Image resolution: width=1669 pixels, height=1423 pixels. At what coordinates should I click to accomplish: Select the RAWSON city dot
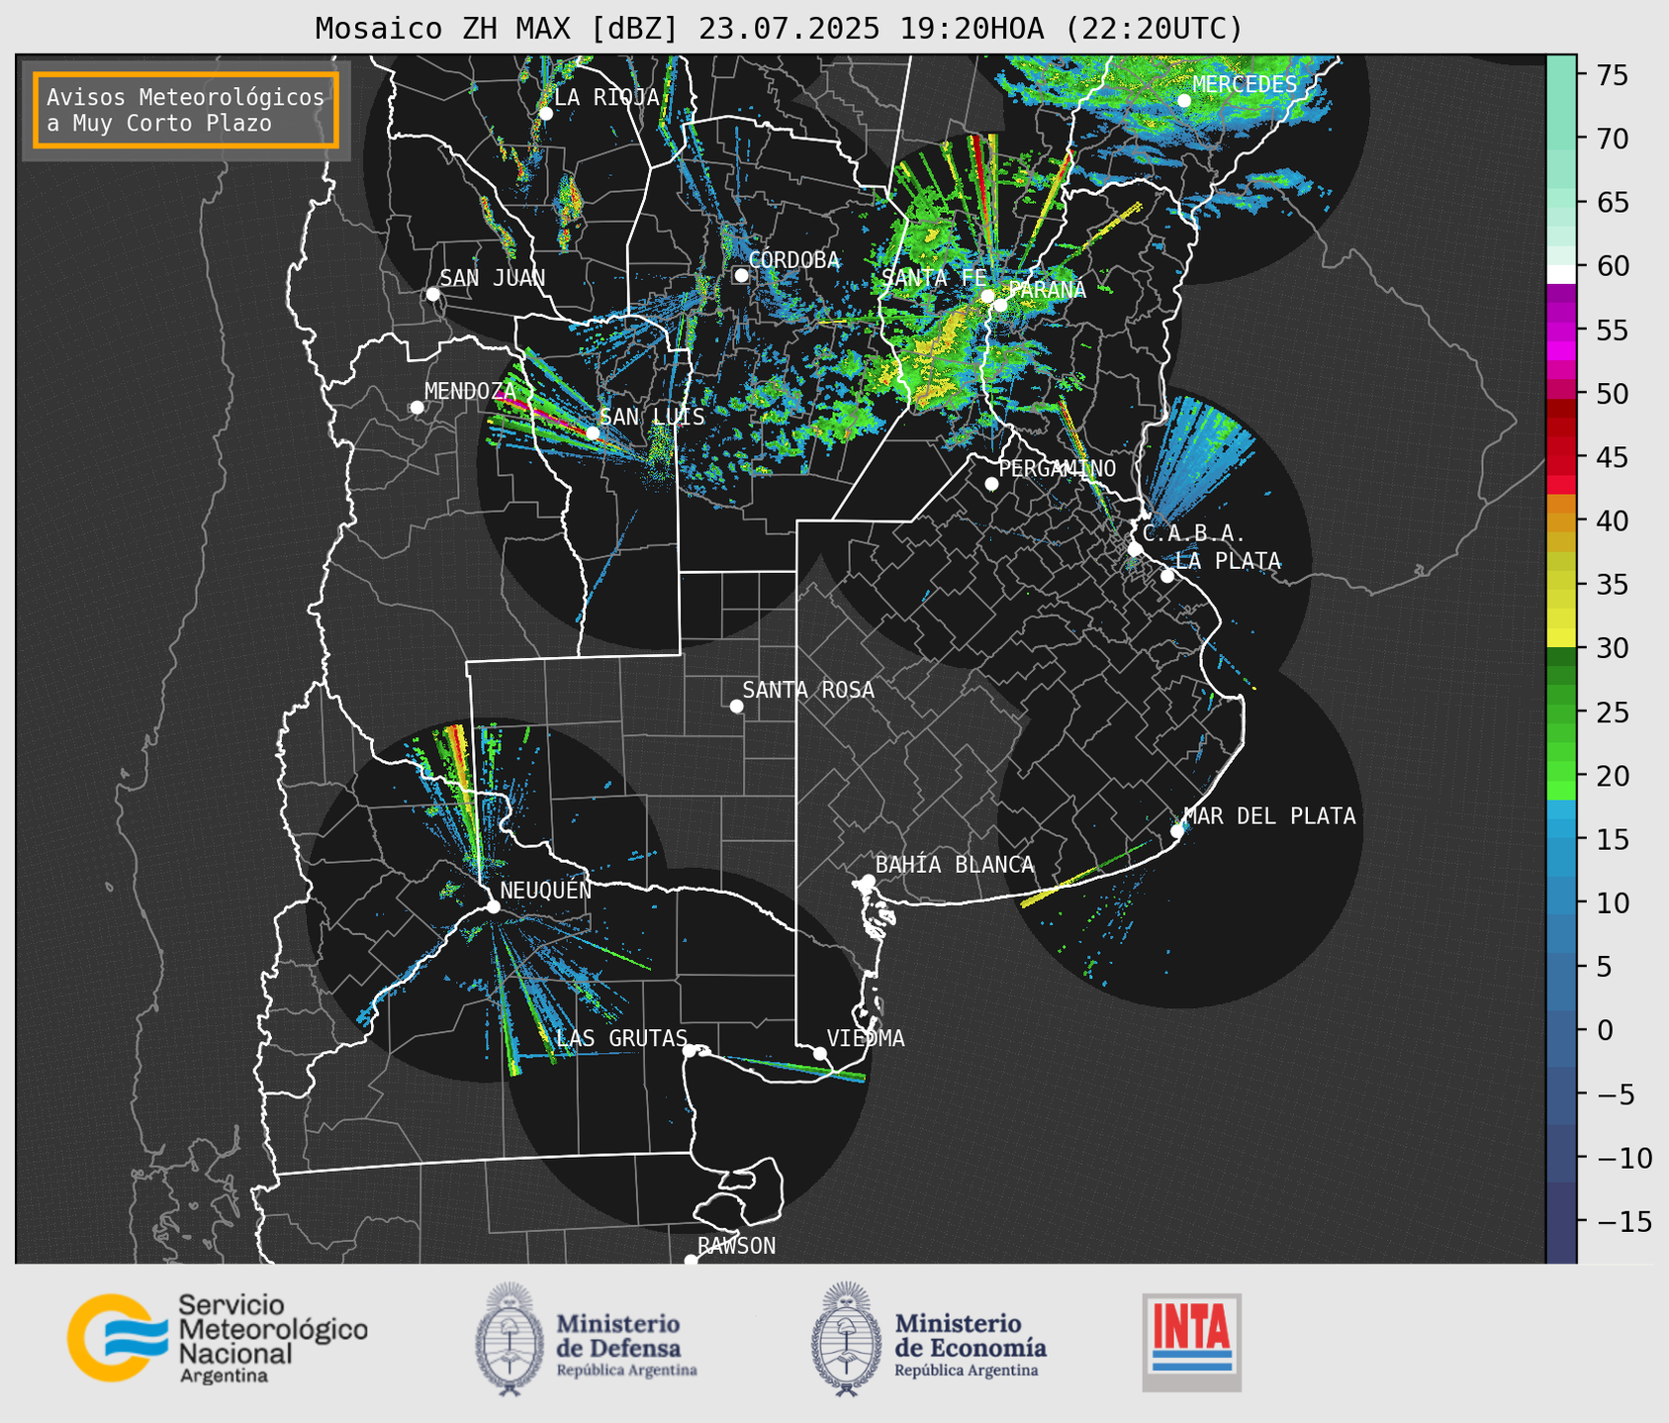[x=691, y=1260]
